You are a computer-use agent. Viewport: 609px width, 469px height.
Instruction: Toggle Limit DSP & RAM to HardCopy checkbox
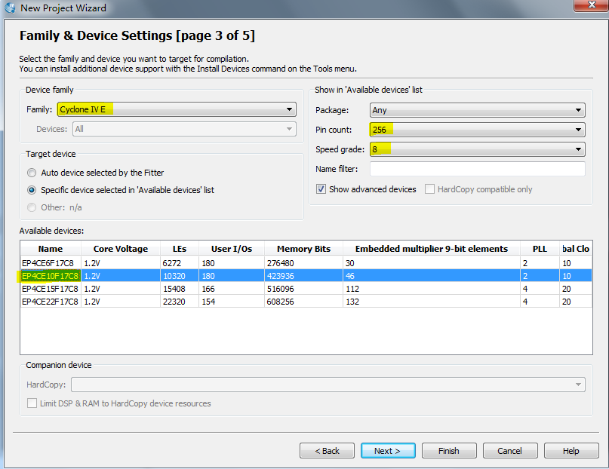coord(32,403)
